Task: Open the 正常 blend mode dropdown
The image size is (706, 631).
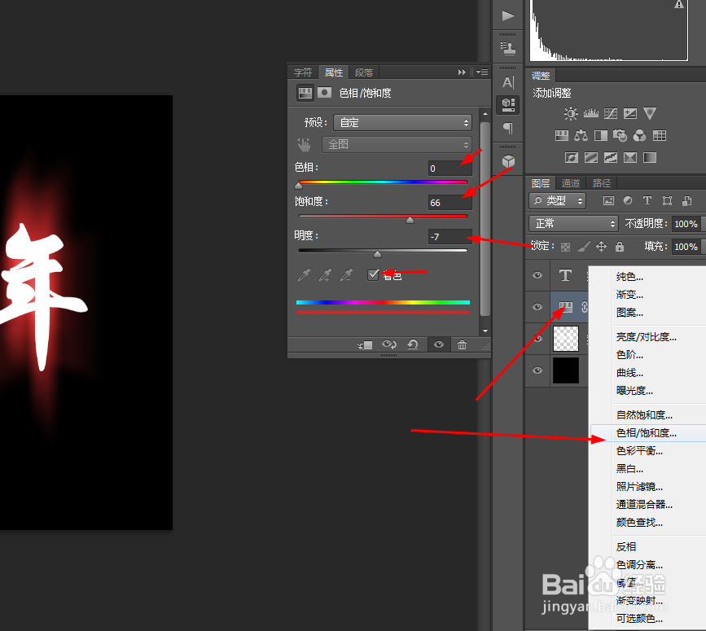Action: tap(572, 223)
